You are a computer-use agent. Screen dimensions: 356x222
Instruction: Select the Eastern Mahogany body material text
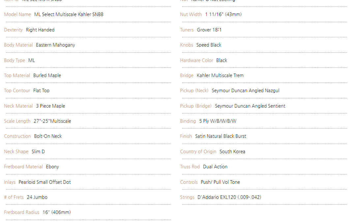click(x=55, y=45)
